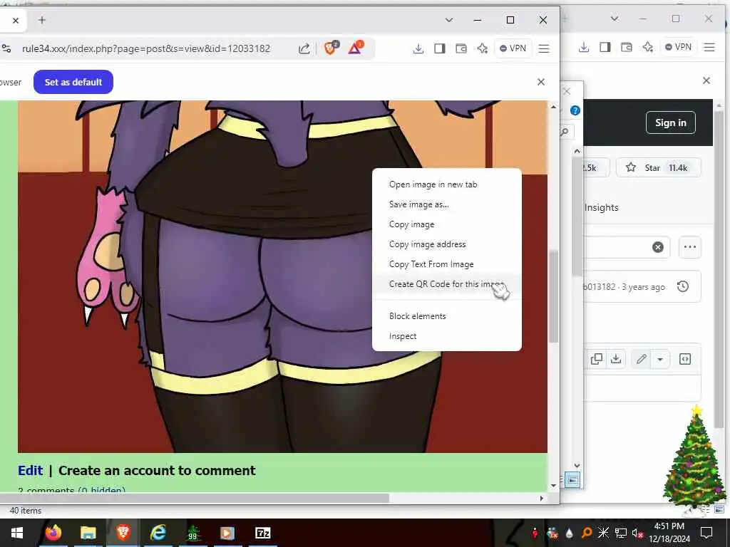Show sidebar panel in front Brave window
The height and width of the screenshot is (547, 730).
(439, 48)
